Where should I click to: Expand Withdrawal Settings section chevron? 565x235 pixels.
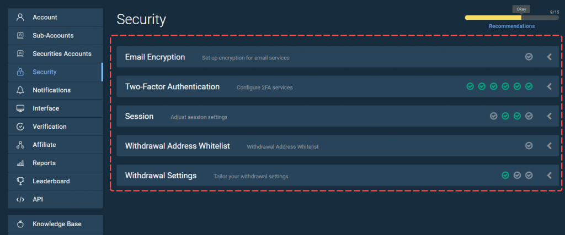tap(550, 176)
